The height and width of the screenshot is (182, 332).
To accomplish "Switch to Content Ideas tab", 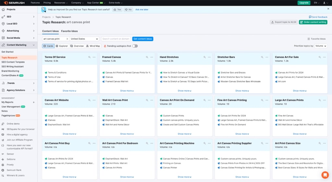I will (x=50, y=31).
